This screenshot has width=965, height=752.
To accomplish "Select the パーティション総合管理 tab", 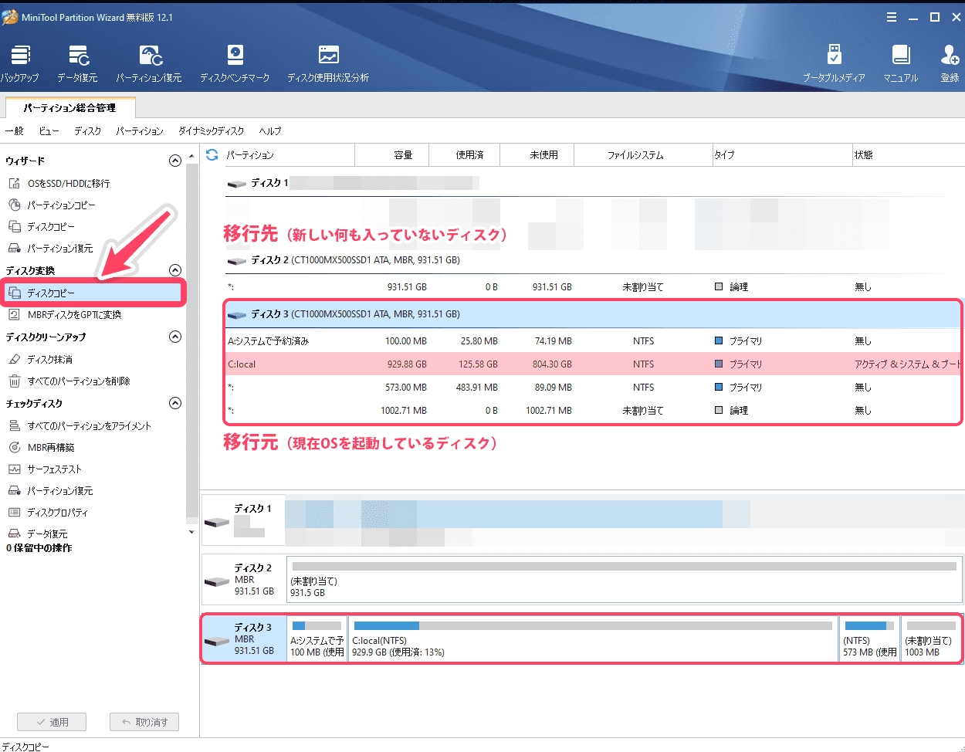I will click(69, 107).
